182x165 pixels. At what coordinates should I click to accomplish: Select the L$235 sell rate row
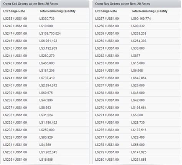point(45,122)
